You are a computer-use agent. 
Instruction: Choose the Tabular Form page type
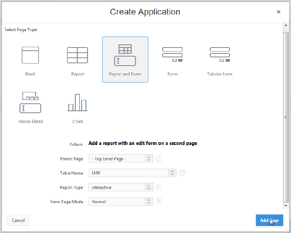(220, 59)
